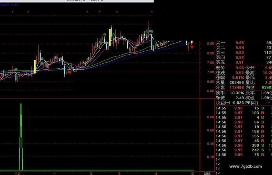Click the 涨跌 value 0.52

(x=240, y=73)
